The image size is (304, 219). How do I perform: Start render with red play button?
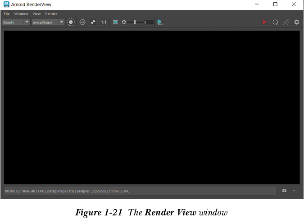[x=264, y=22]
